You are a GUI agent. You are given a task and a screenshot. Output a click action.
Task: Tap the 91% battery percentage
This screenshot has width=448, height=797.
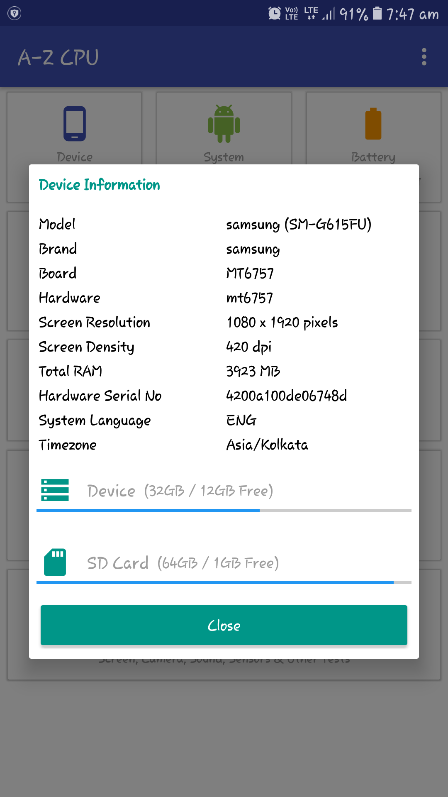(x=354, y=14)
